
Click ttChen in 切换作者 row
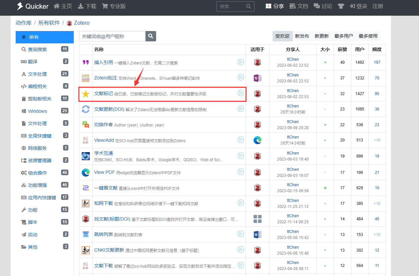tap(293, 122)
